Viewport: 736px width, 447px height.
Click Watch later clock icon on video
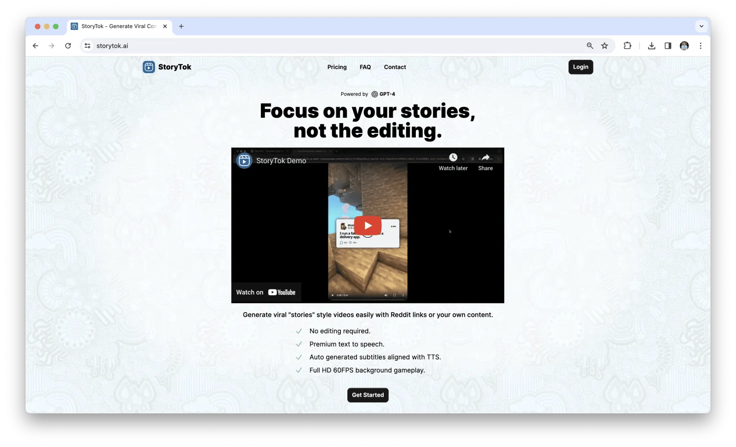click(453, 157)
